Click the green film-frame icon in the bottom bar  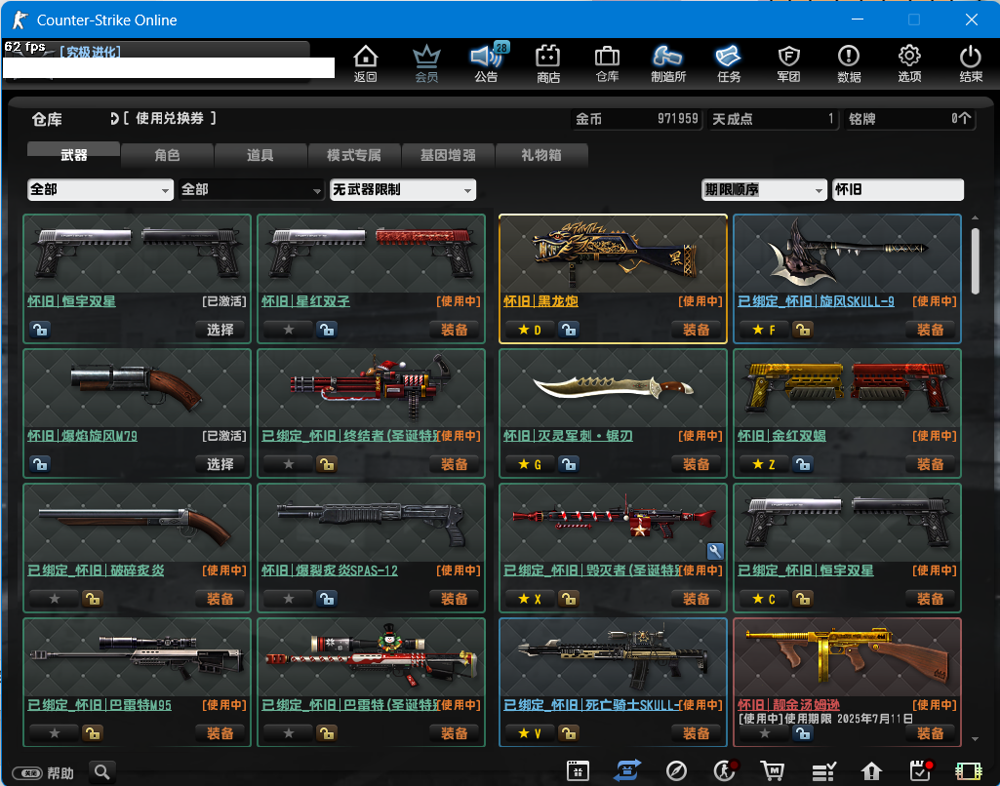968,770
